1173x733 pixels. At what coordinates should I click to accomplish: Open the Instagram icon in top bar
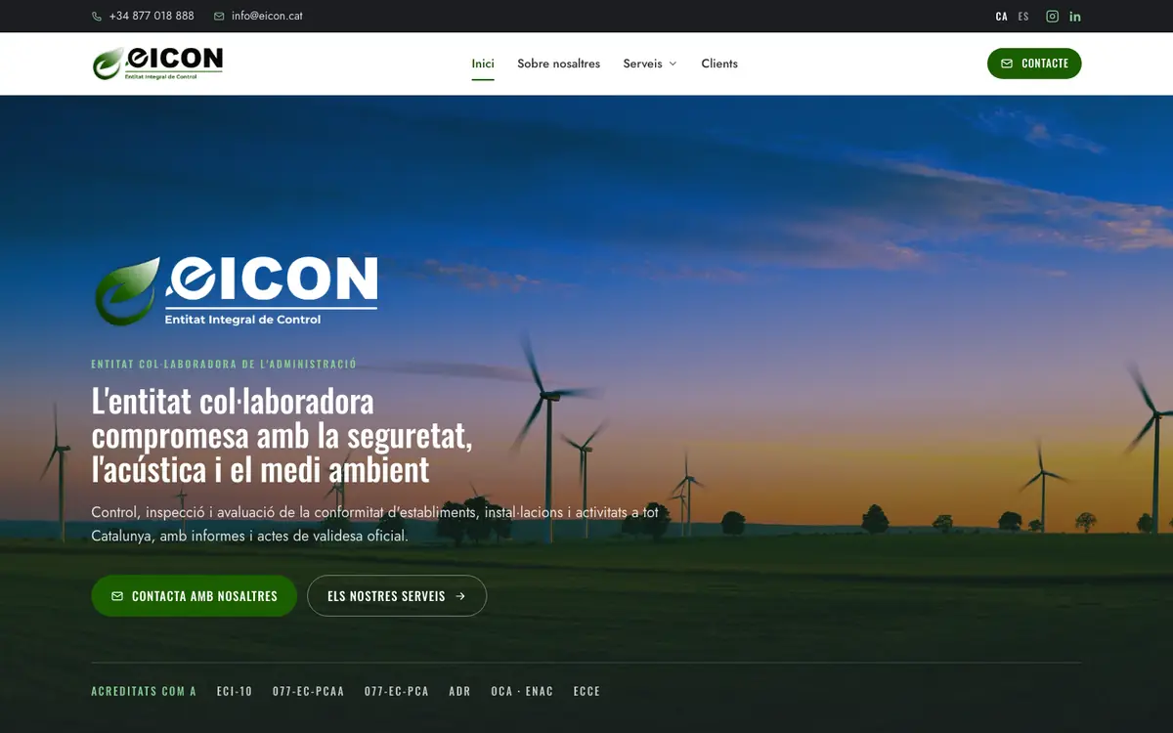click(1053, 16)
